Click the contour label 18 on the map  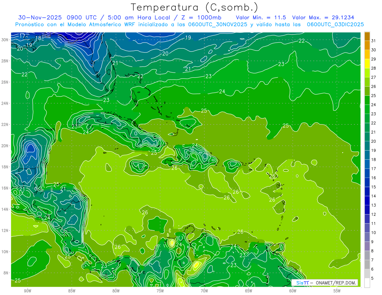pos(38,38)
